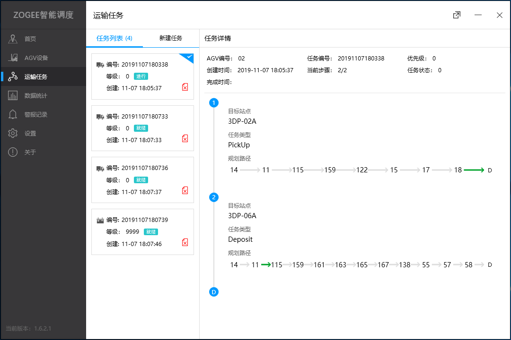Viewport: 511px width, 340px height.
Task: Click truck icon of task 20191107180338
Action: point(100,65)
